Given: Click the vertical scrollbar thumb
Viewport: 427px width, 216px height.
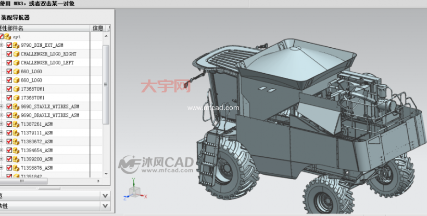Looking at the screenshot, I should coord(106,85).
